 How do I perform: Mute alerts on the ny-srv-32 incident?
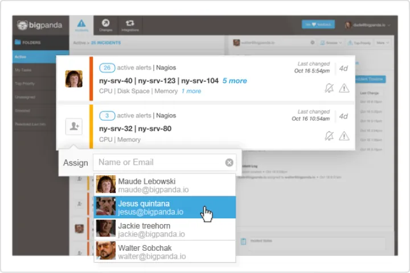329,135
